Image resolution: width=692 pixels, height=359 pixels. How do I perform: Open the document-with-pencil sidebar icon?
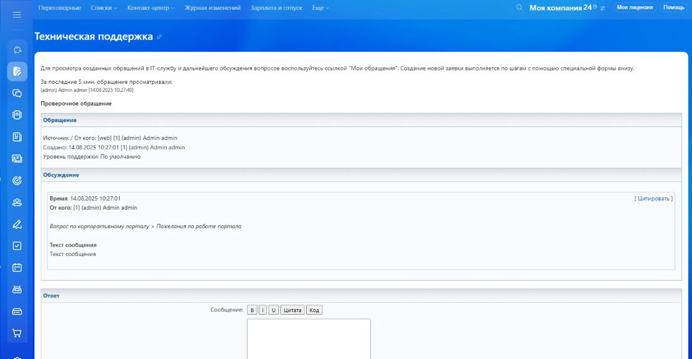tap(17, 72)
